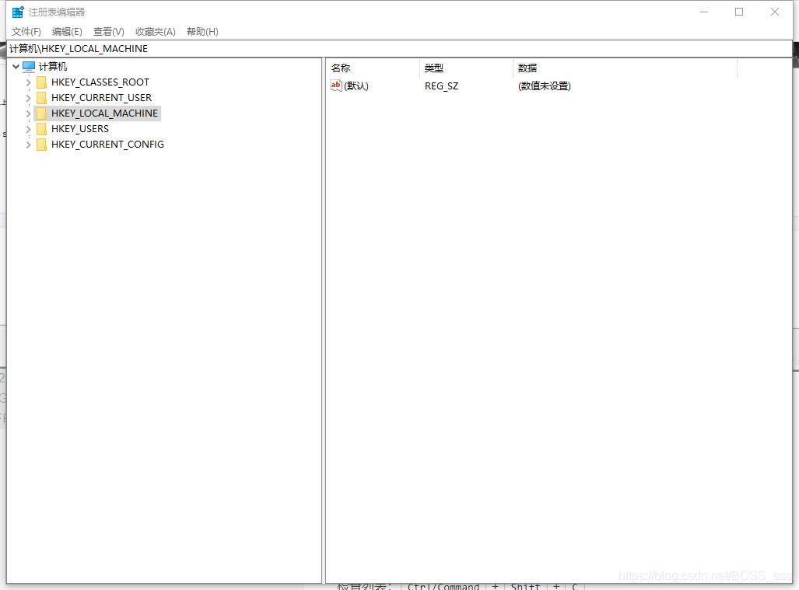Viewport: 799px width, 590px height.
Task: Sort by the 数据 column header
Action: coord(625,68)
